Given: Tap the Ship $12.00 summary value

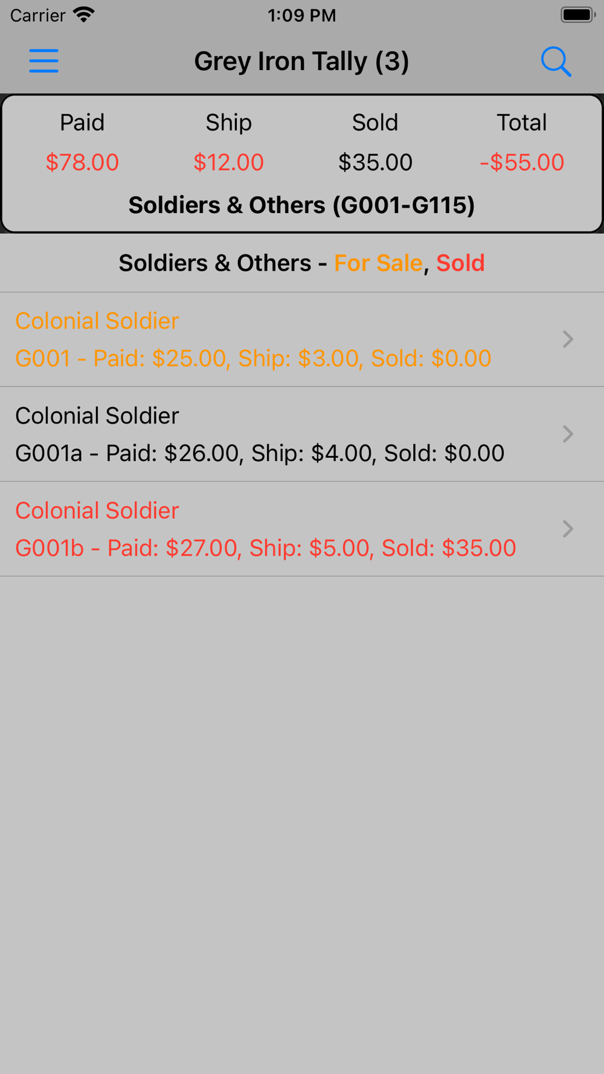Looking at the screenshot, I should point(228,162).
